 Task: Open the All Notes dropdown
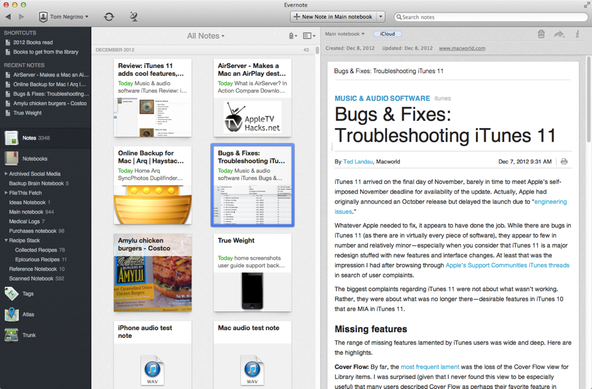coord(206,36)
